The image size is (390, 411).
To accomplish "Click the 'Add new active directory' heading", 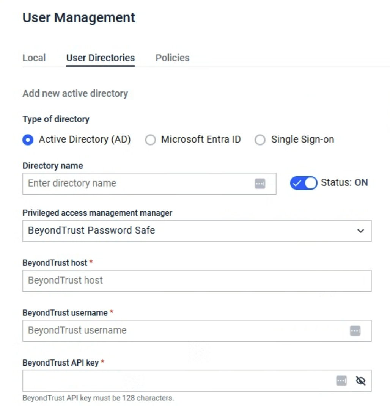I will (75, 93).
